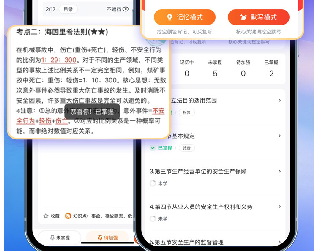Expand chevron for 立法目的适用范围 section
The image size is (317, 251).
[279, 101]
